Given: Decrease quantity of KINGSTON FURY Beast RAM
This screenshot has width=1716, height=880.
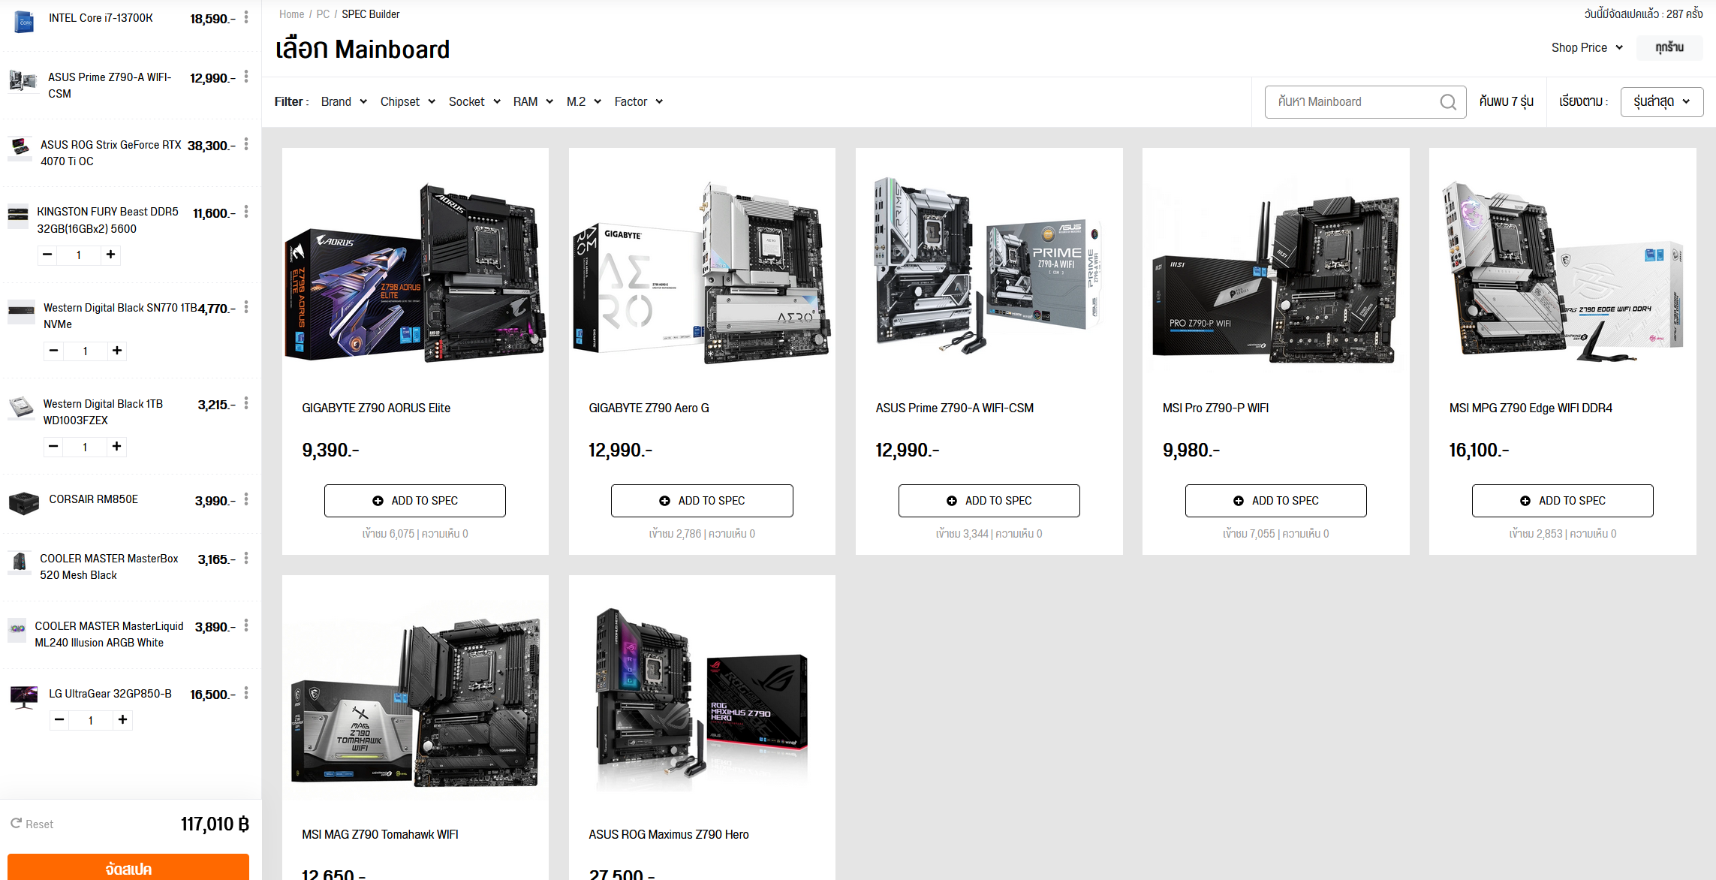Looking at the screenshot, I should (x=47, y=255).
